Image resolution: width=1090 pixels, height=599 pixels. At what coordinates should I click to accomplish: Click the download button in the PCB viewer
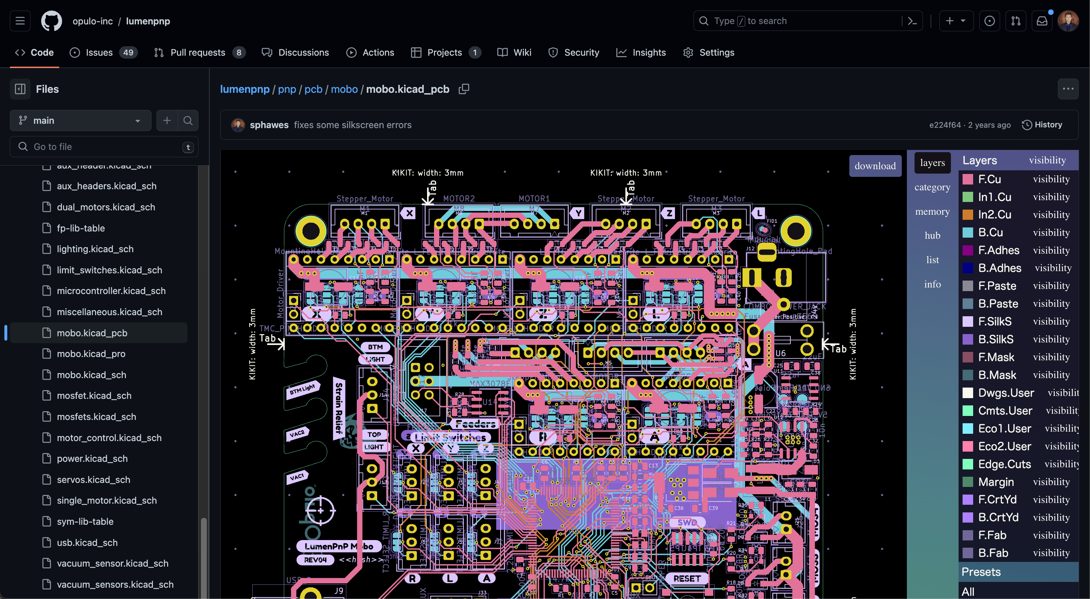875,166
